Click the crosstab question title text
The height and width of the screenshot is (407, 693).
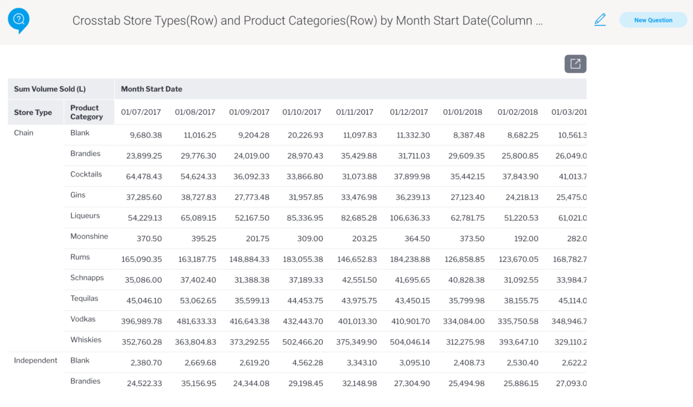coord(307,21)
